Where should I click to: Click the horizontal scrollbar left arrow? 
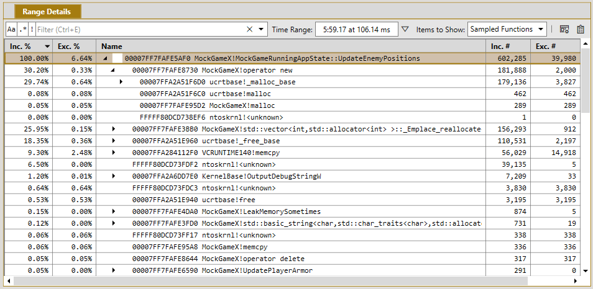point(9,281)
